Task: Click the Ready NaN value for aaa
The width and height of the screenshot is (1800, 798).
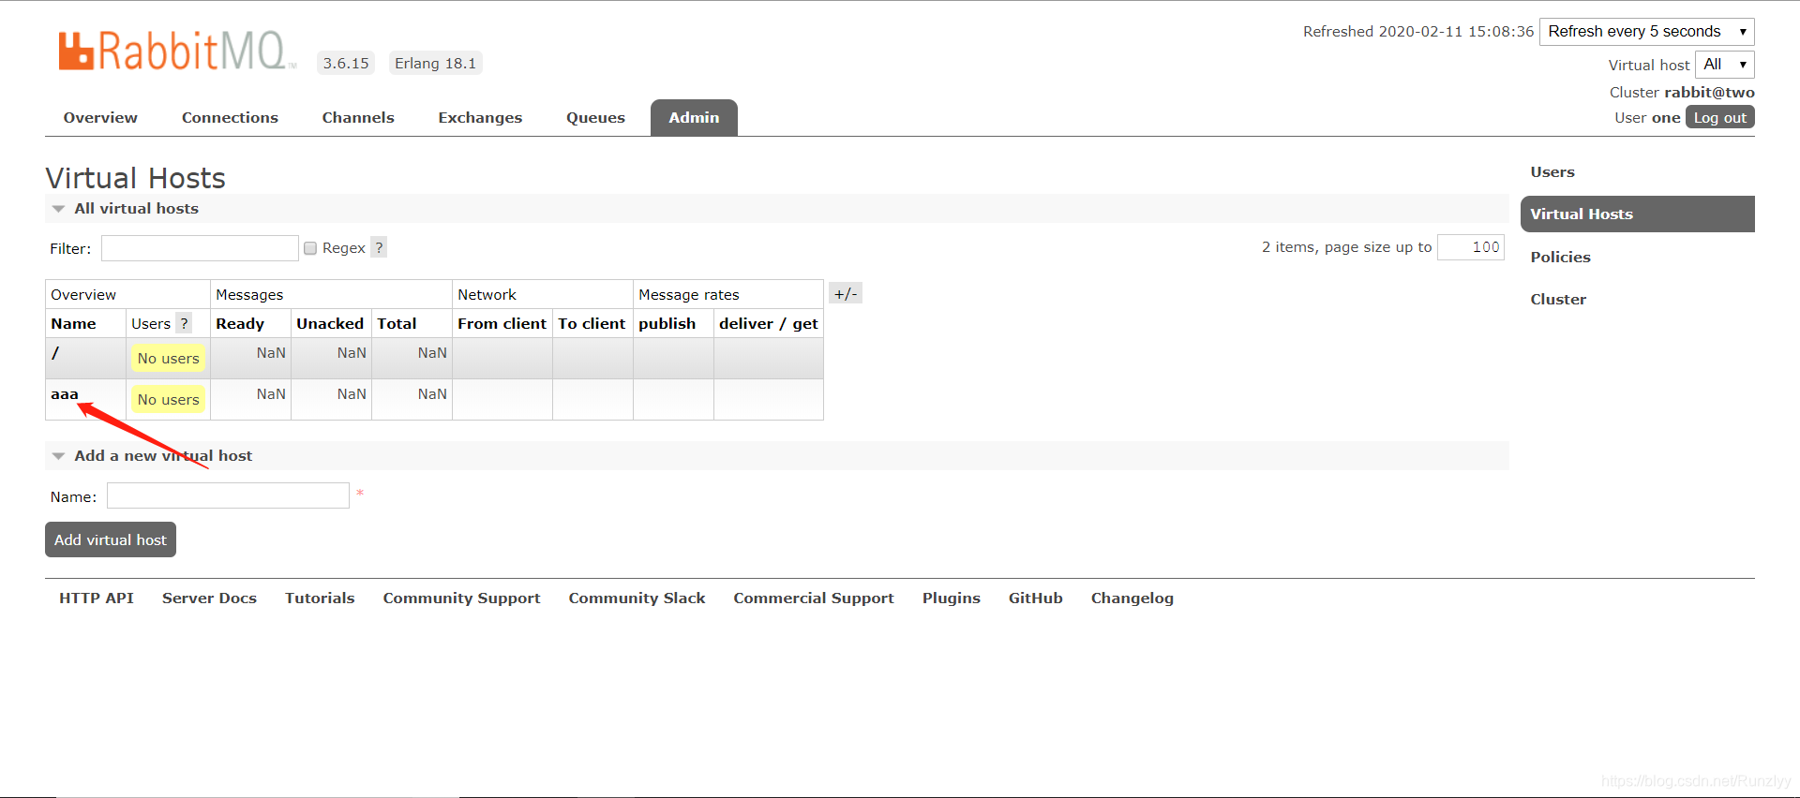Action: pos(271,393)
